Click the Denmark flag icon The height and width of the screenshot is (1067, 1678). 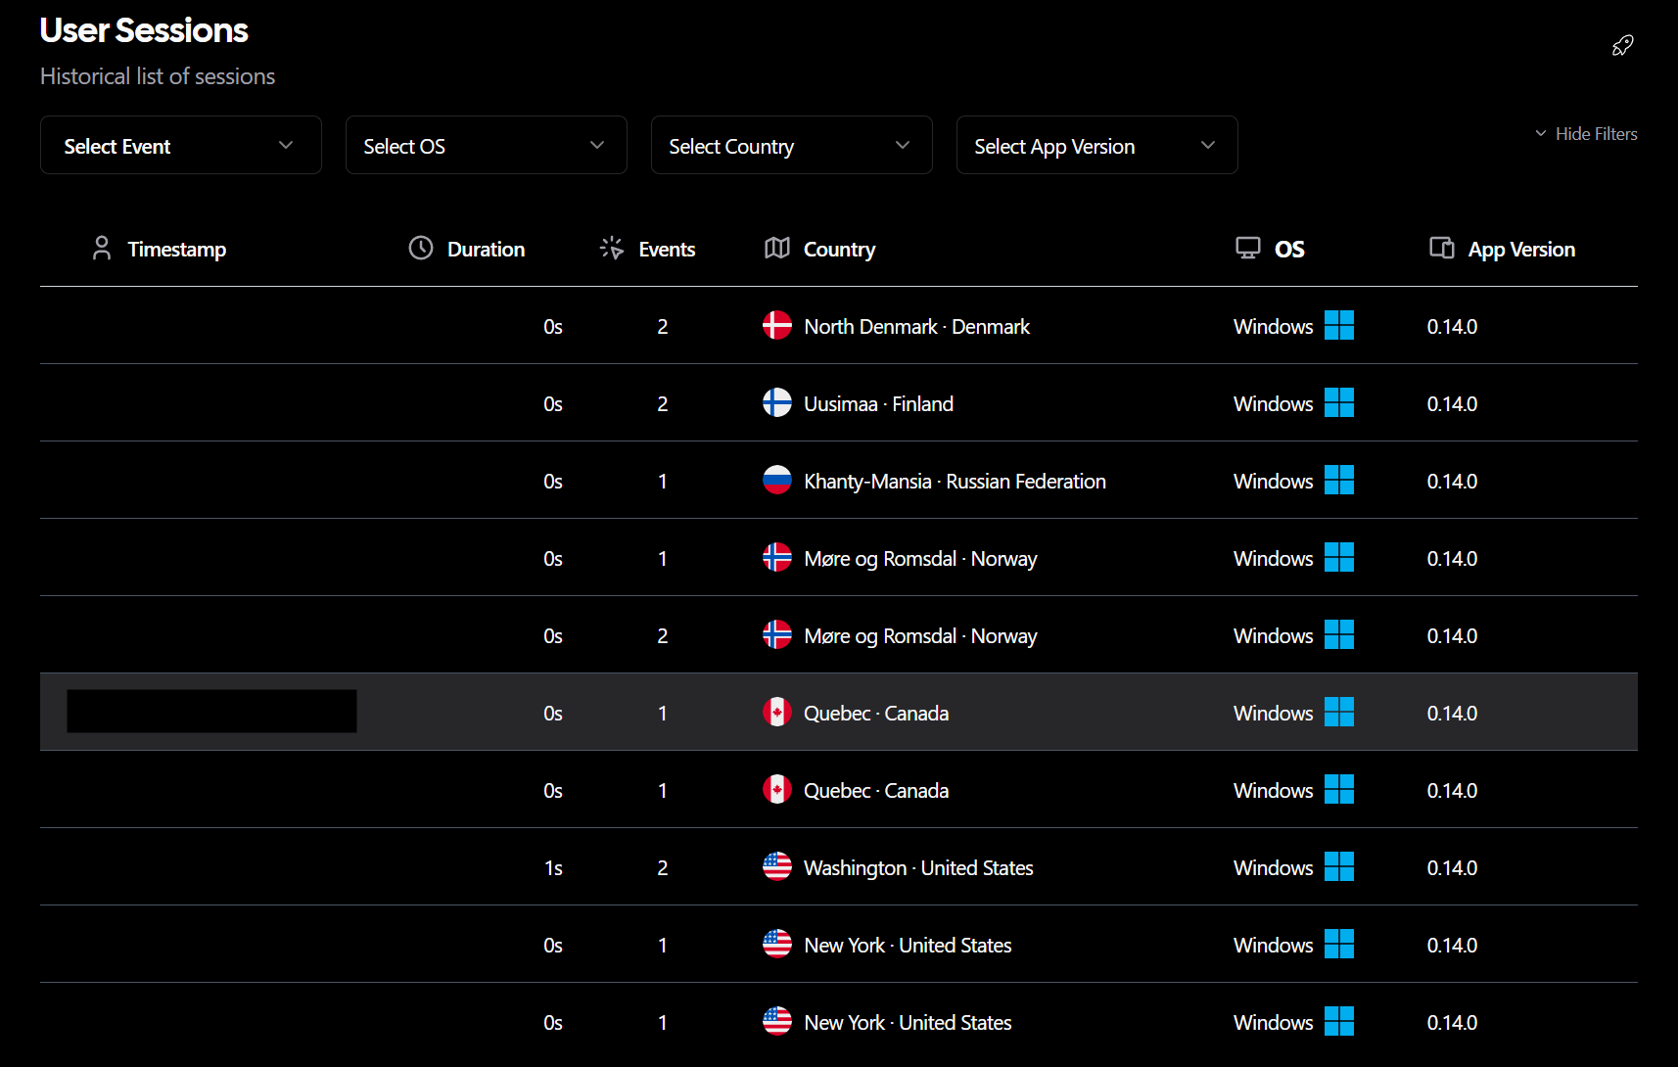tap(776, 325)
